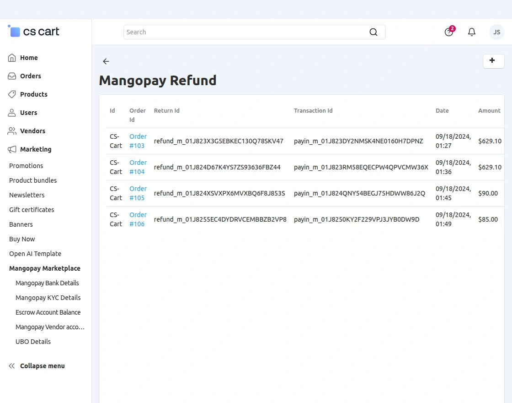Viewport: 512px width, 403px height.
Task: Open UBO Details
Action: 33,342
